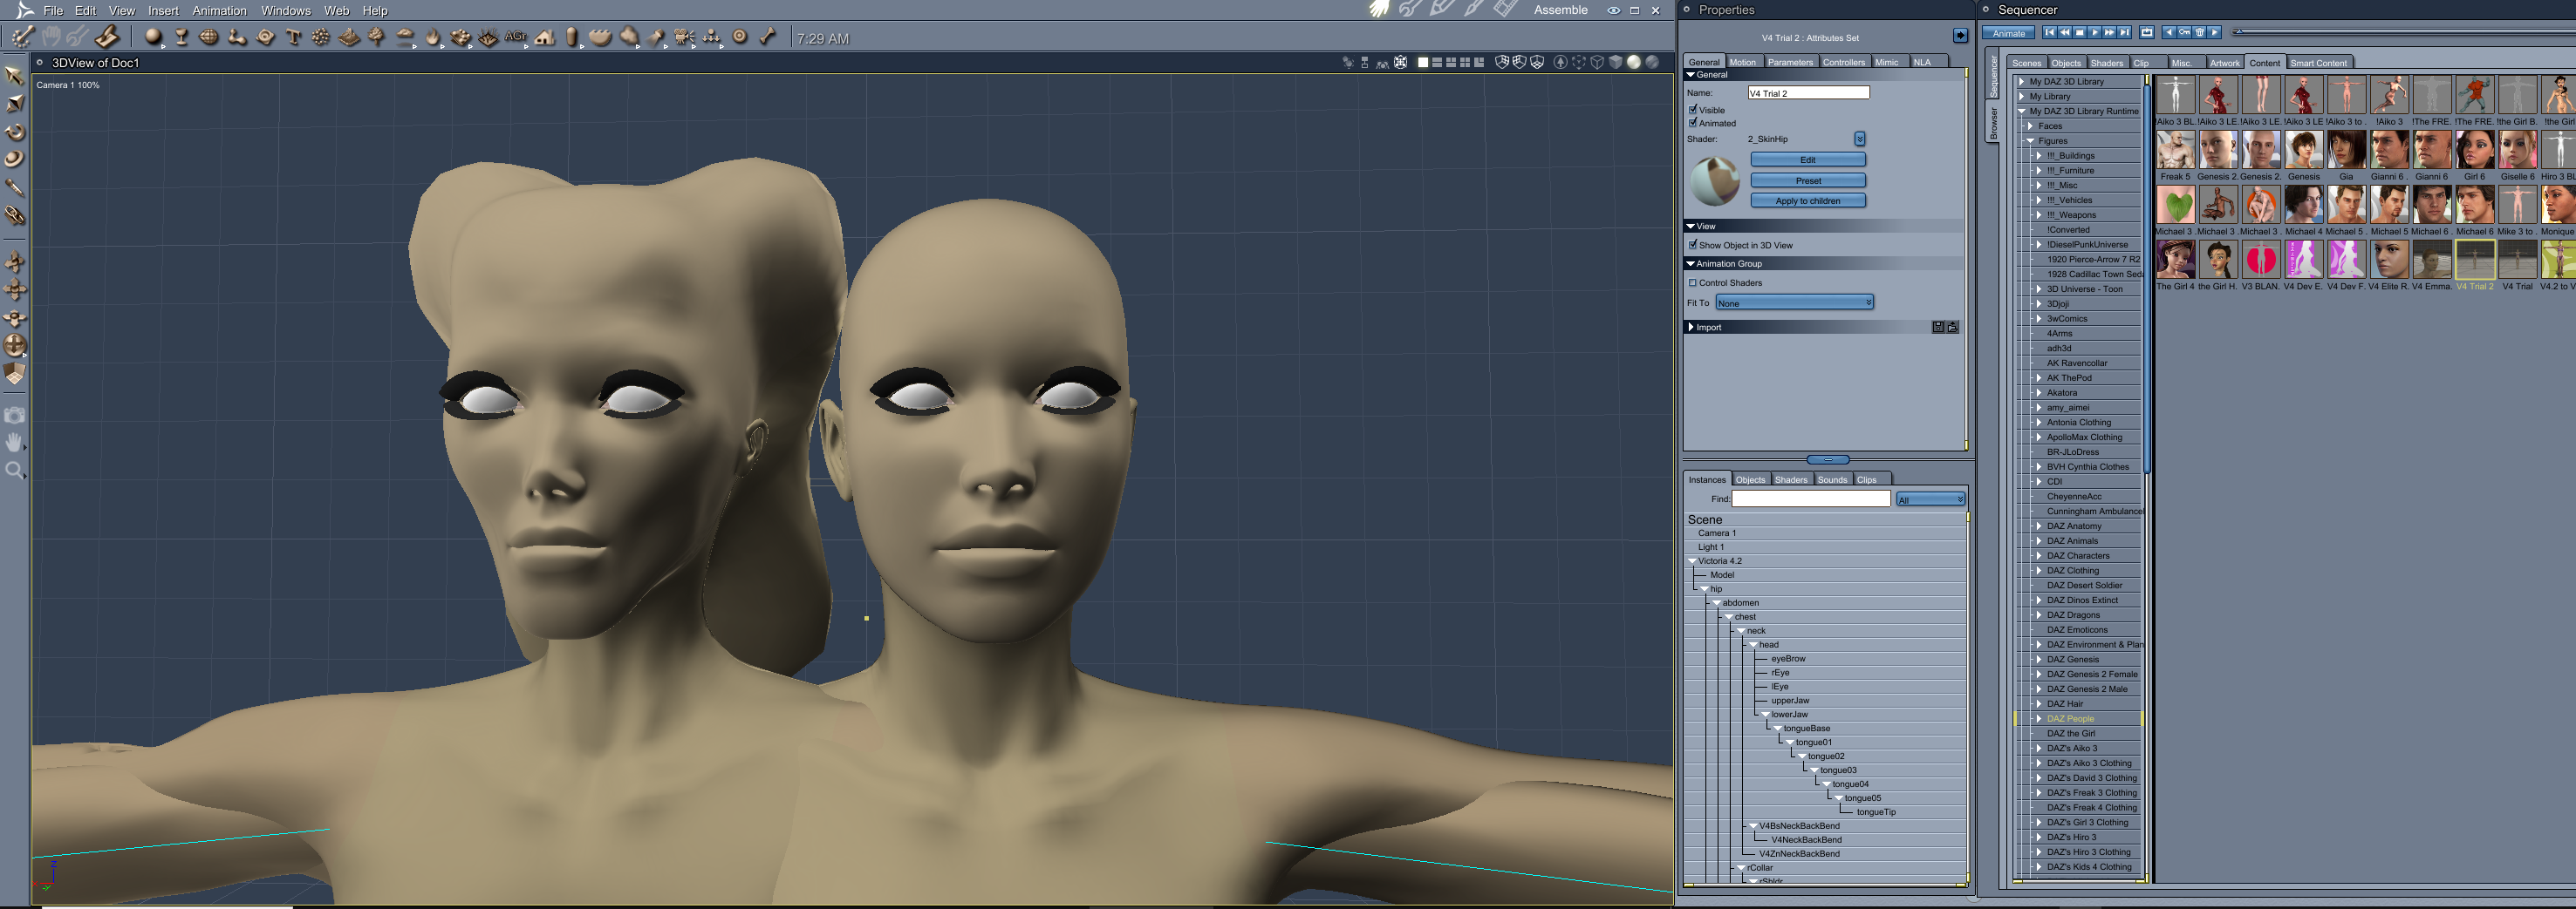Uncheck Show Object in 3D View

(x=1693, y=245)
